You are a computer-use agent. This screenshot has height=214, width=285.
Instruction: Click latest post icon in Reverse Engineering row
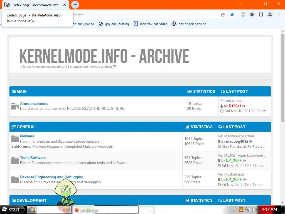[x=244, y=179]
